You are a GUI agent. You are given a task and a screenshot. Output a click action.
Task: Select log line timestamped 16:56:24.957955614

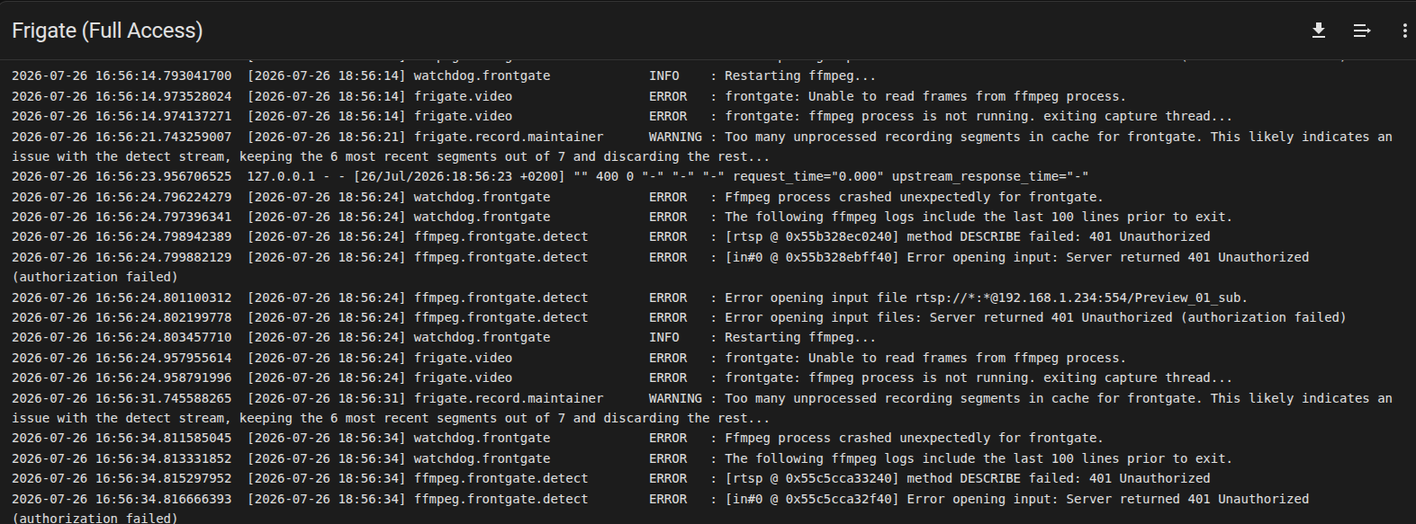coord(569,358)
